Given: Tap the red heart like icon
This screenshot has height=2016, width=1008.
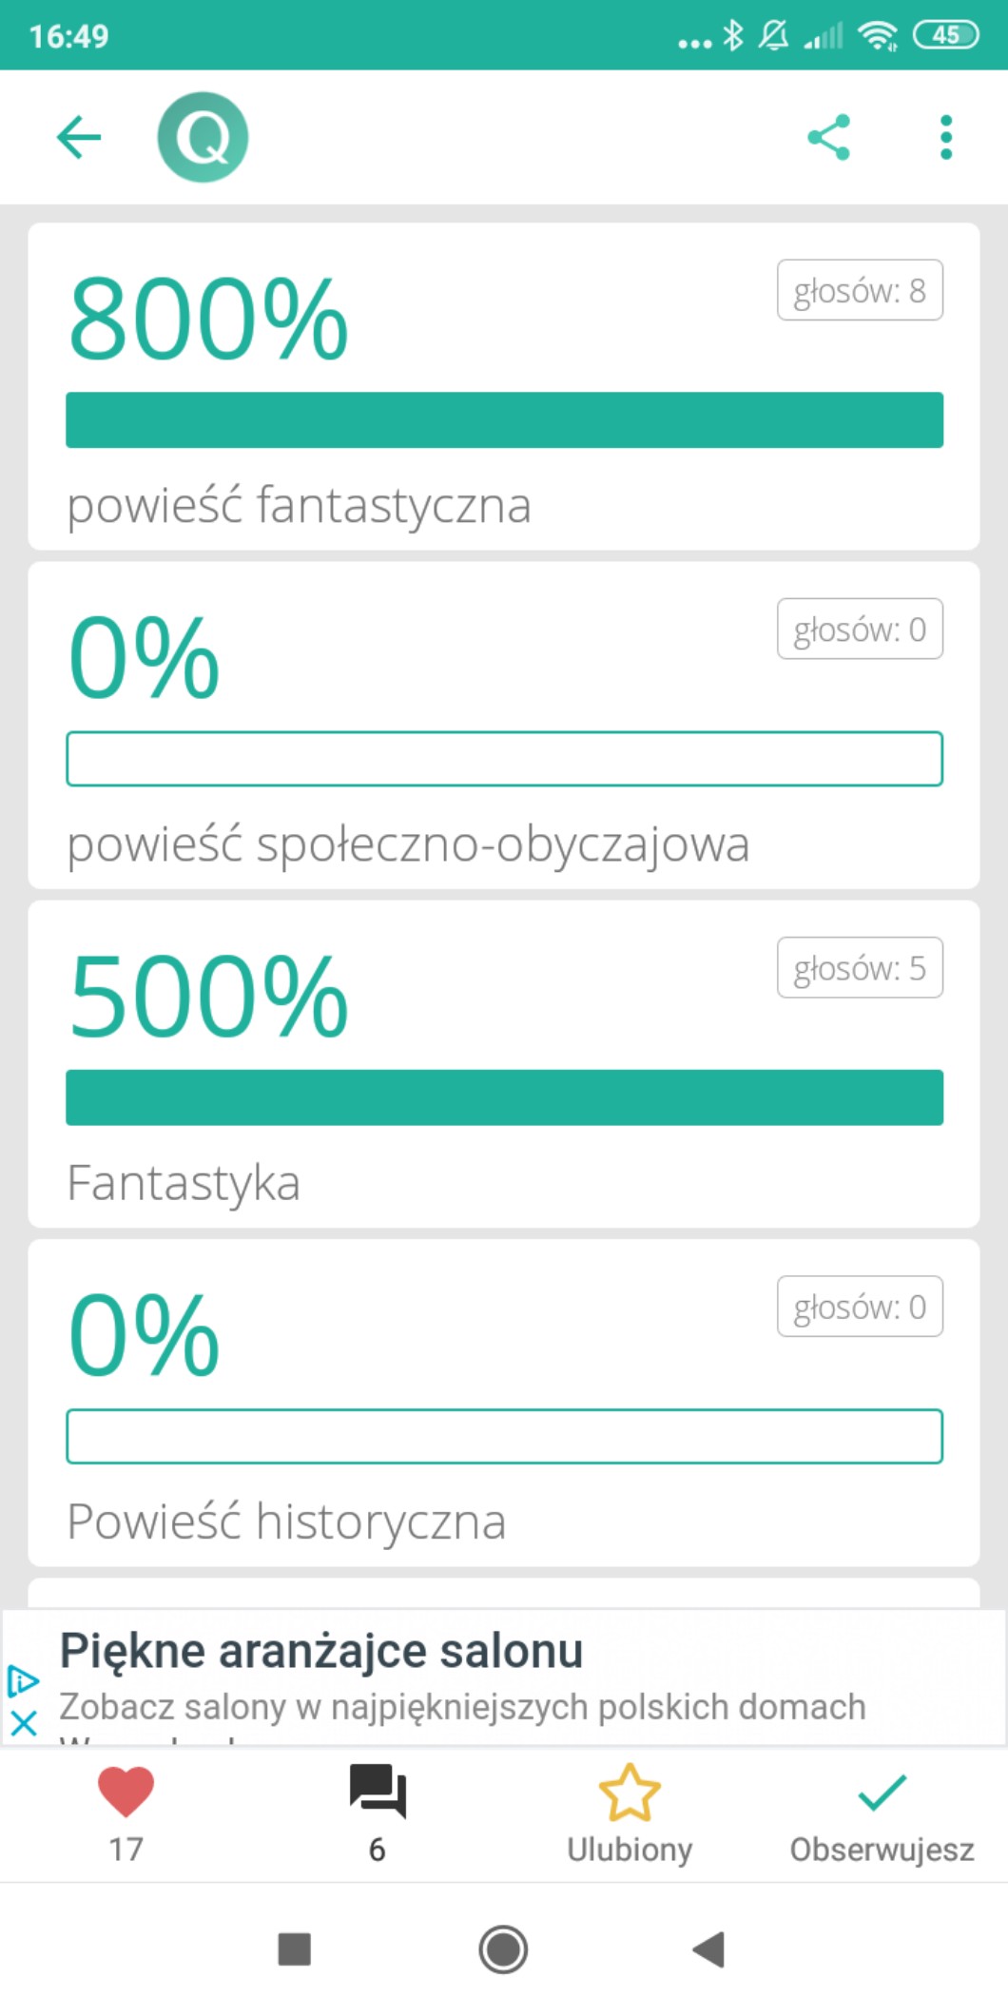Looking at the screenshot, I should pos(126,1793).
